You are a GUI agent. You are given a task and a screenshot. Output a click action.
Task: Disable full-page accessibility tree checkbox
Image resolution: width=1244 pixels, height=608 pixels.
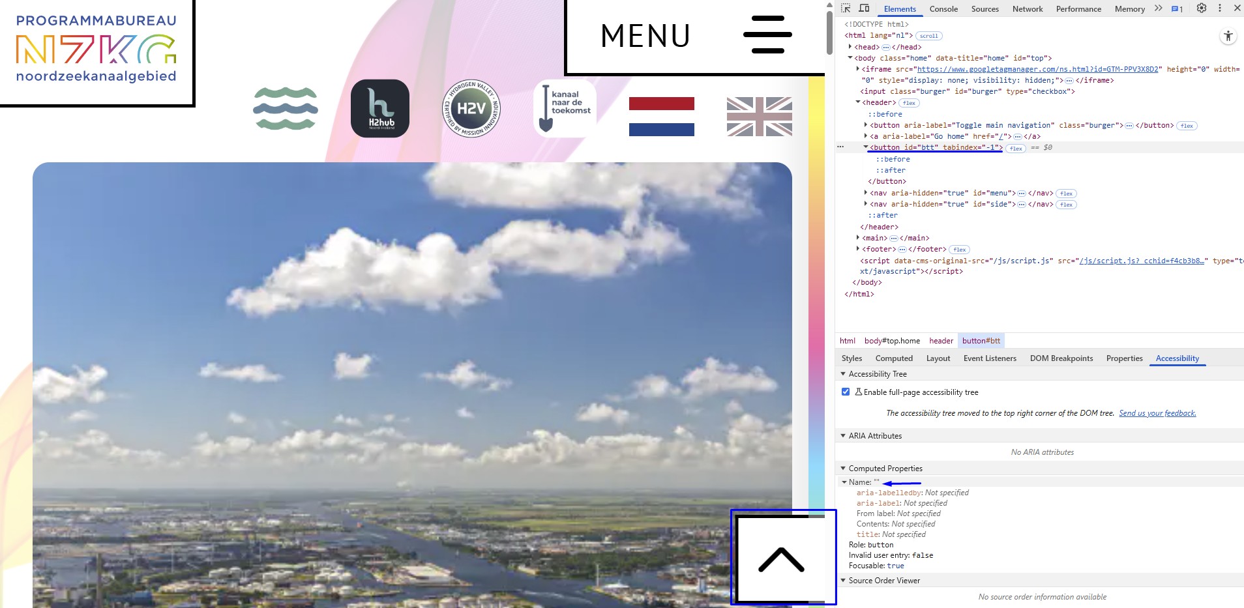(x=846, y=392)
